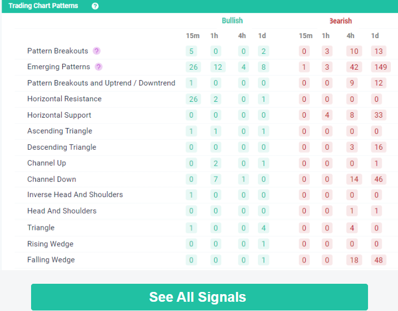Image resolution: width=398 pixels, height=311 pixels.
Task: Open the Pattern Breakouts row label
Action: [57, 51]
